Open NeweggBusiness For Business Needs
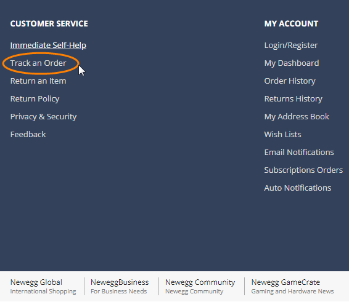The height and width of the screenshot is (302, 349). tap(120, 287)
